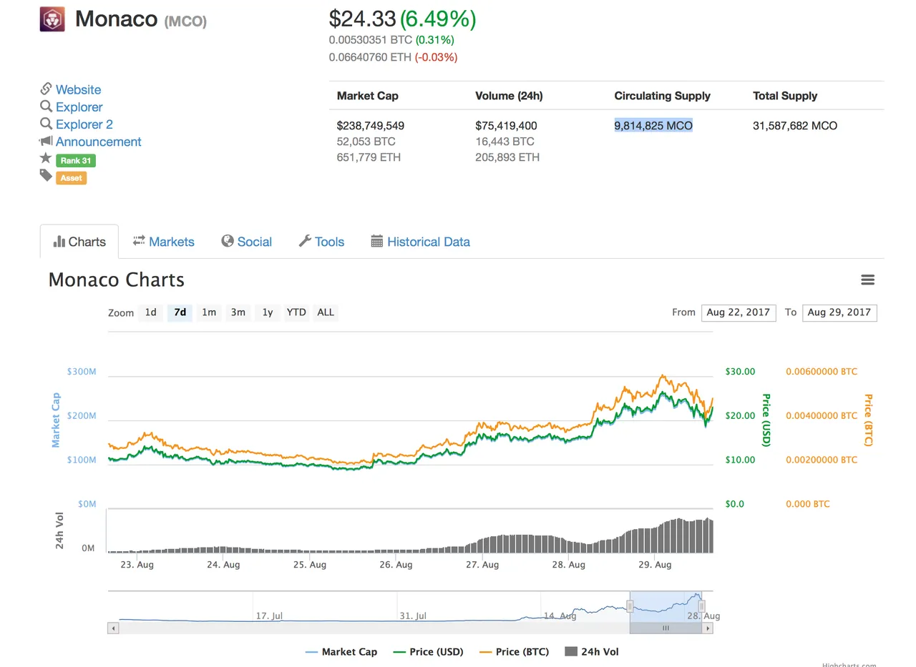Click the Asset badge
Image resolution: width=916 pixels, height=667 pixels.
[x=71, y=178]
